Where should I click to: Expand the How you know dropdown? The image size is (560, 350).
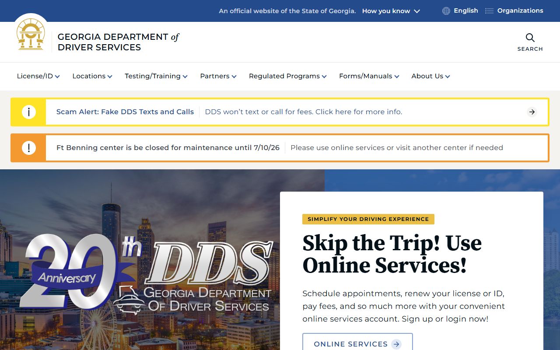[391, 11]
